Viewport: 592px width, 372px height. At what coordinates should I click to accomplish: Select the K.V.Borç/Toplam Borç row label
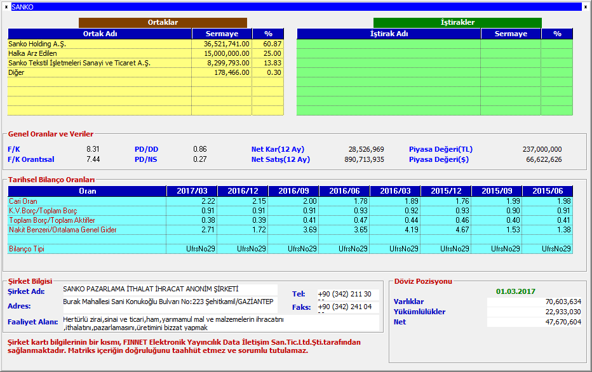coord(43,211)
